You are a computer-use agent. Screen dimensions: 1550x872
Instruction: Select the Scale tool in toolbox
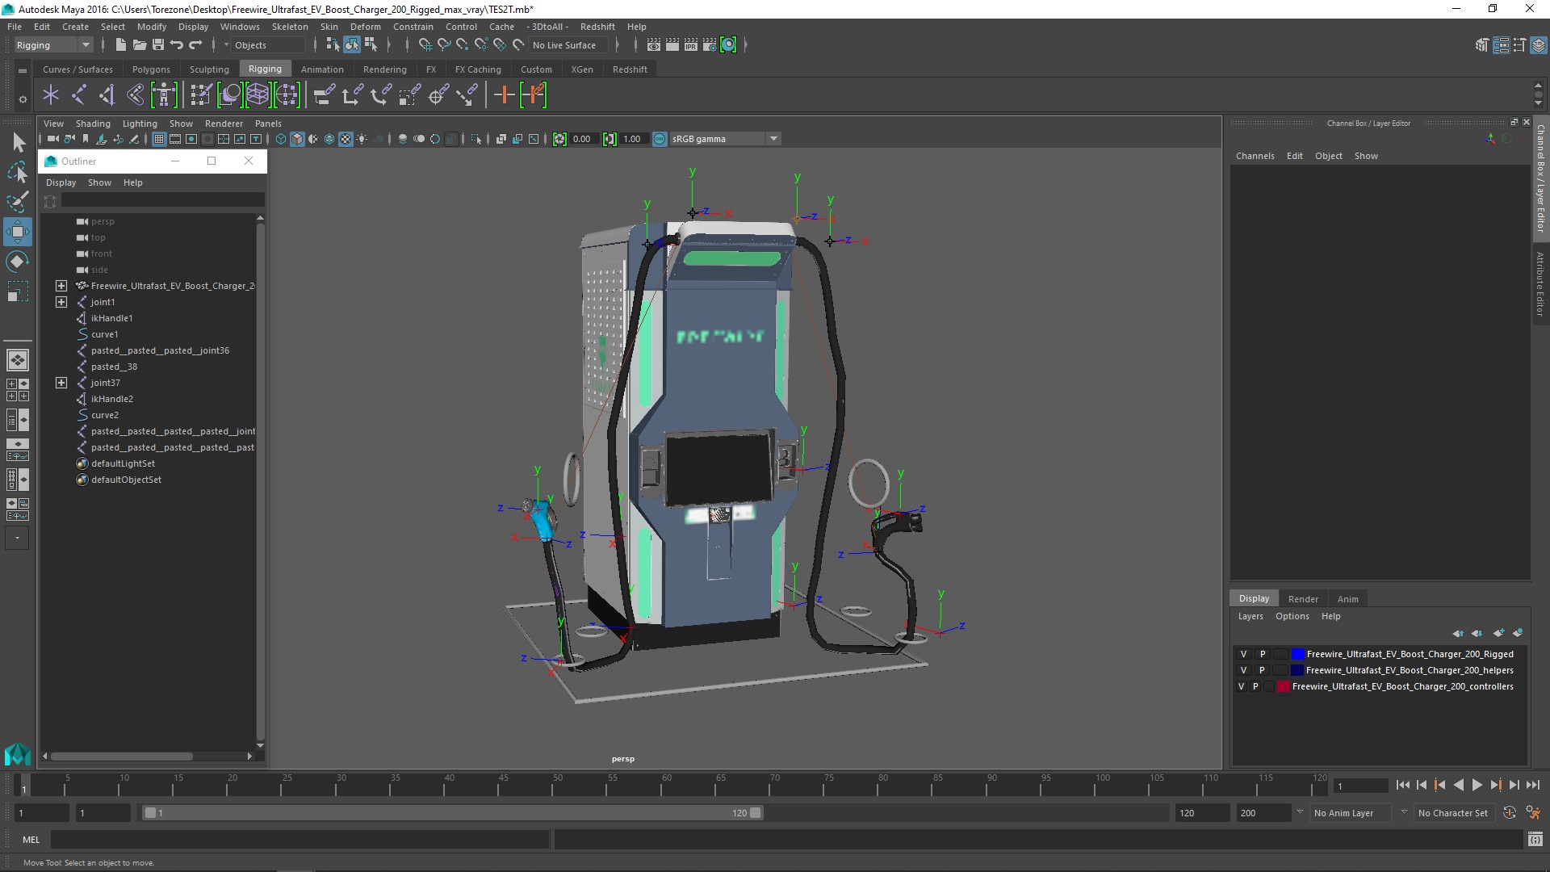[18, 291]
